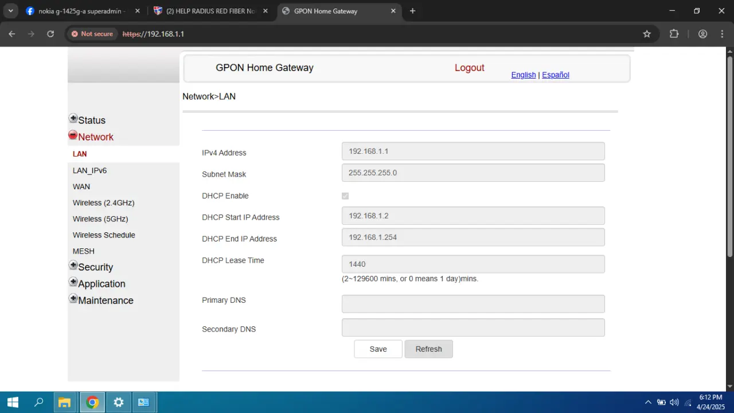
Task: Click the Chrome taskbar icon
Action: (x=92, y=402)
